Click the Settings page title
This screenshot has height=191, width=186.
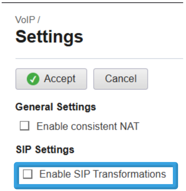(x=49, y=37)
